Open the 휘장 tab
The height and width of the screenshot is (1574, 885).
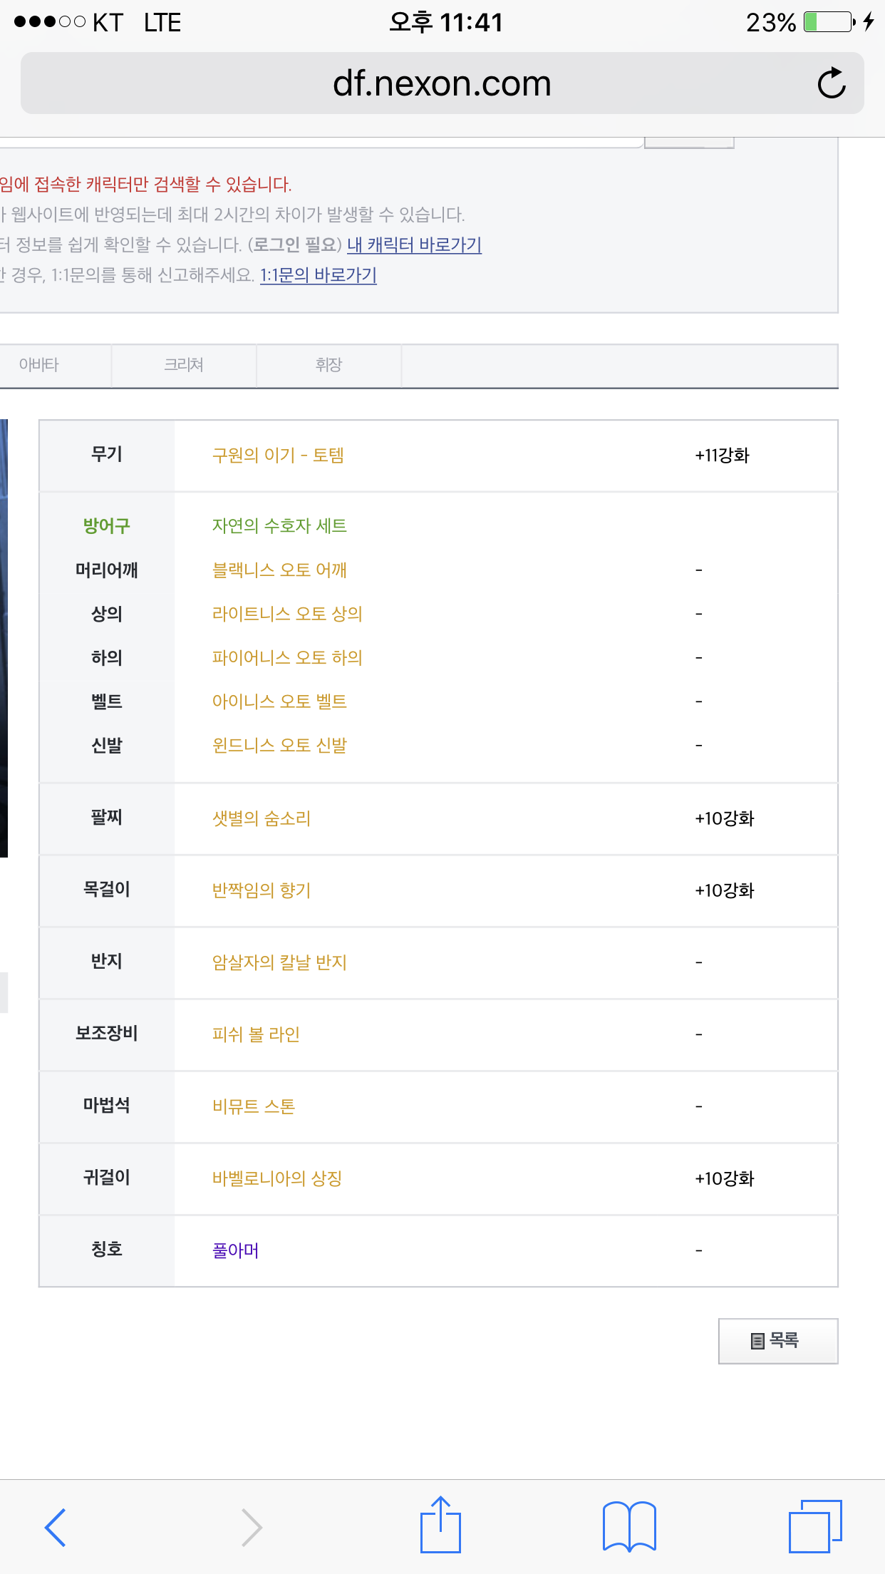[329, 365]
